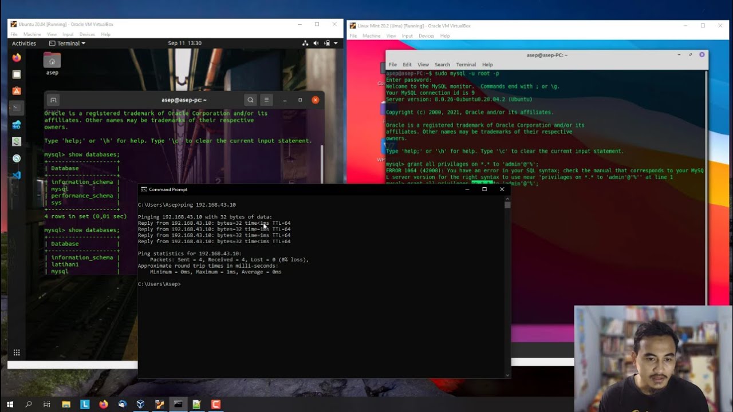The image size is (733, 412).
Task: Open the Help menu in the Mint terminal
Action: pyautogui.click(x=487, y=65)
